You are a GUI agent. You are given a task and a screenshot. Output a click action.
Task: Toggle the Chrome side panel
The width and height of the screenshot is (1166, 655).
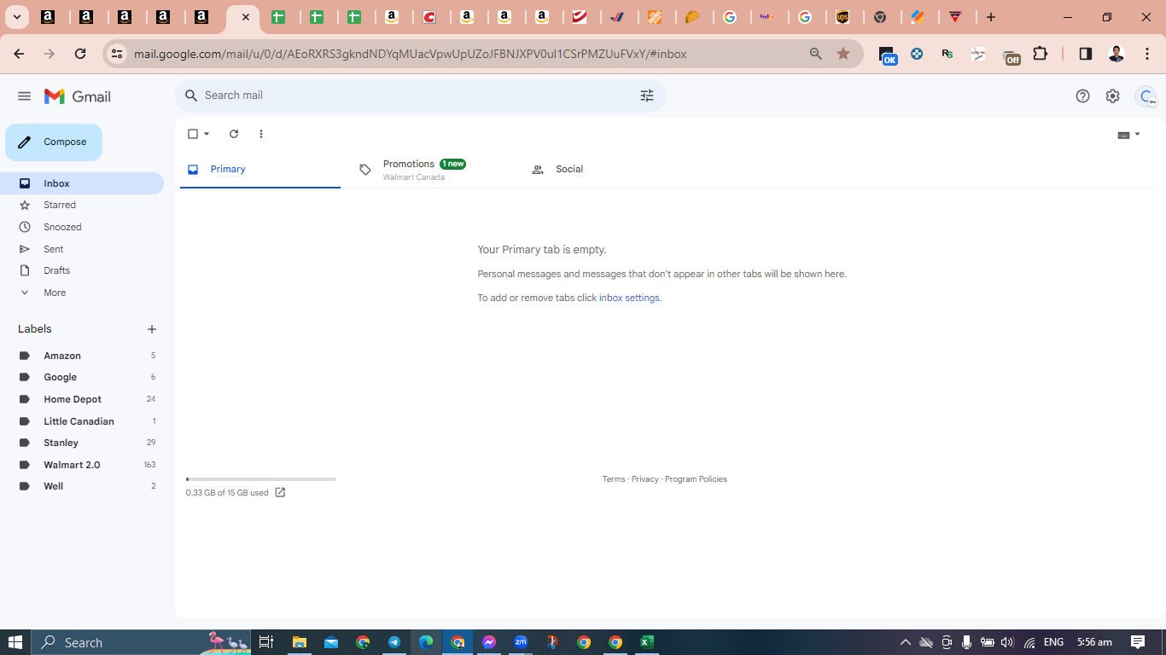tap(1085, 54)
